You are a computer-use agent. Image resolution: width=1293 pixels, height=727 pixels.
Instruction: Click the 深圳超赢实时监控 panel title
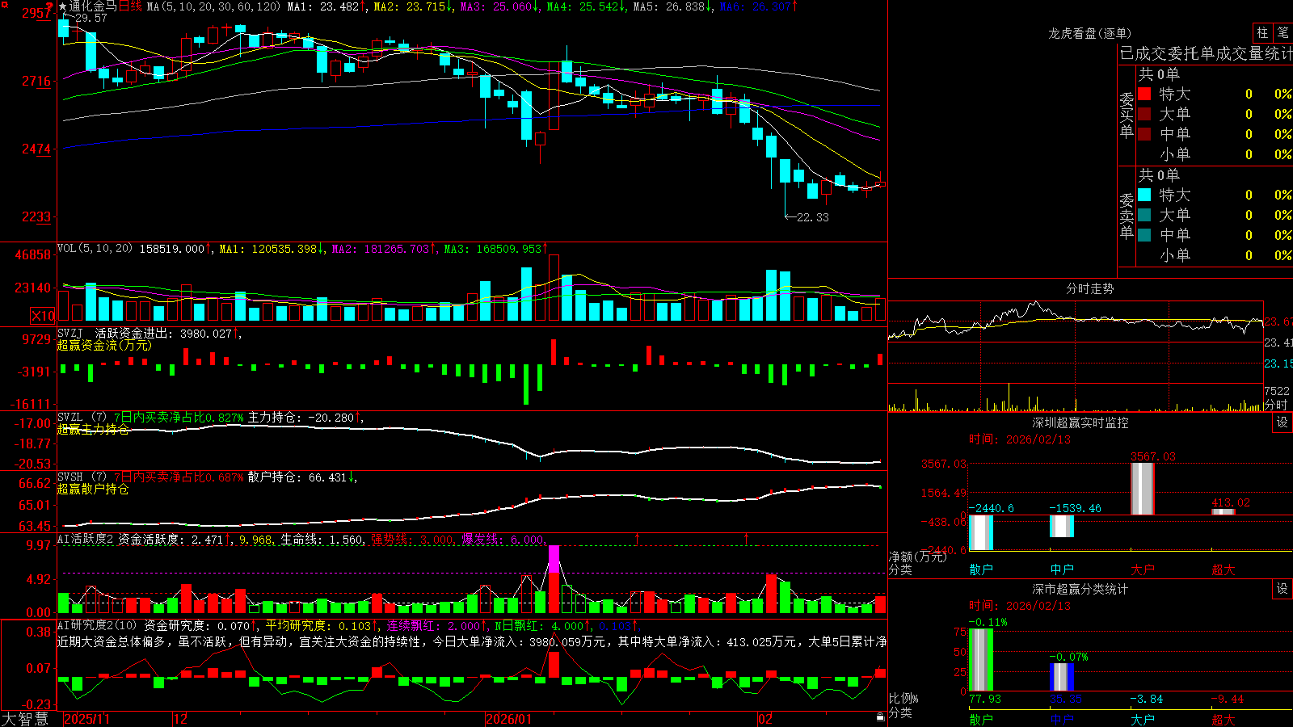point(1080,422)
